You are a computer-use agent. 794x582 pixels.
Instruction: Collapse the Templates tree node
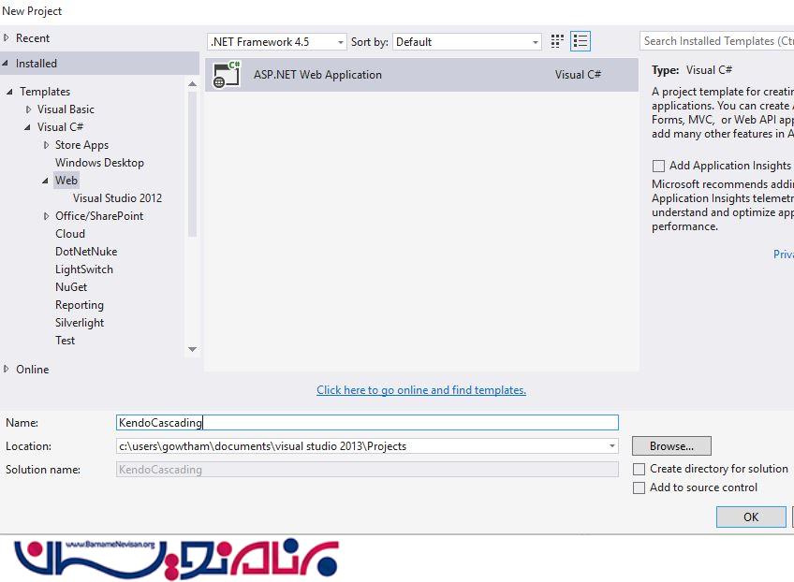click(x=9, y=92)
